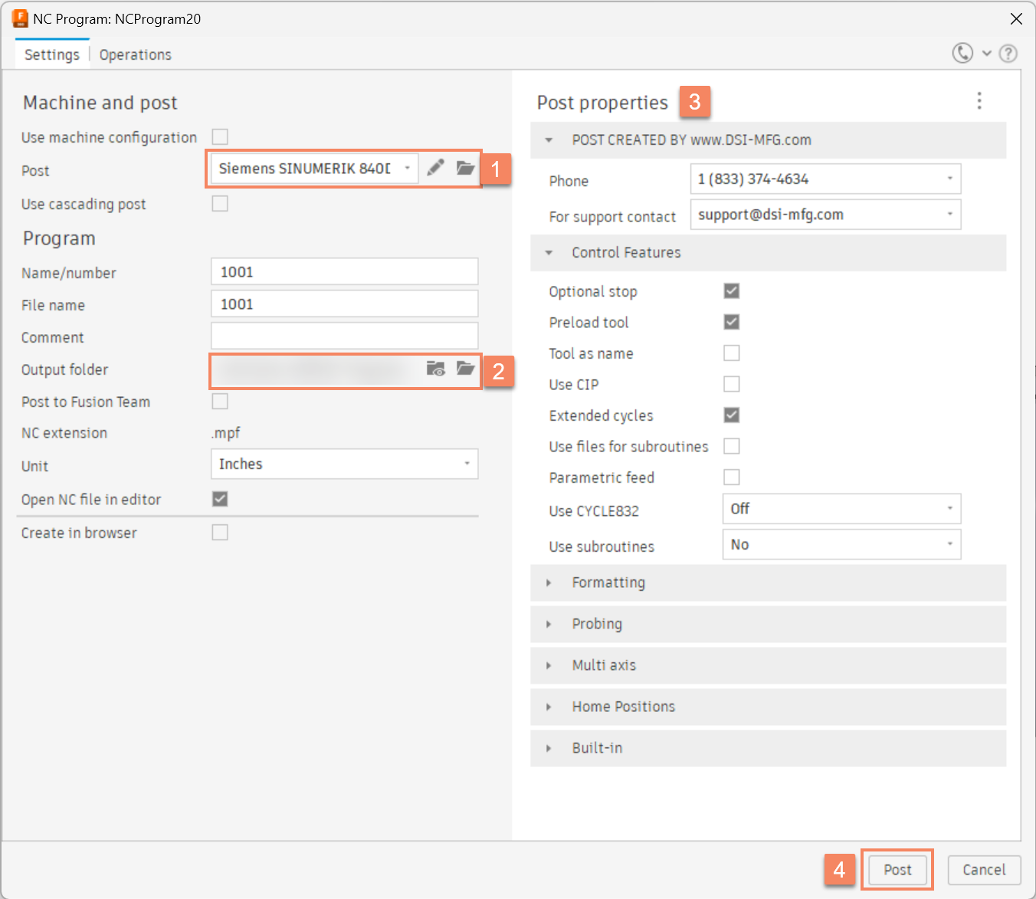Open the output folder with the folder-eye icon
1036x899 pixels.
pos(435,369)
